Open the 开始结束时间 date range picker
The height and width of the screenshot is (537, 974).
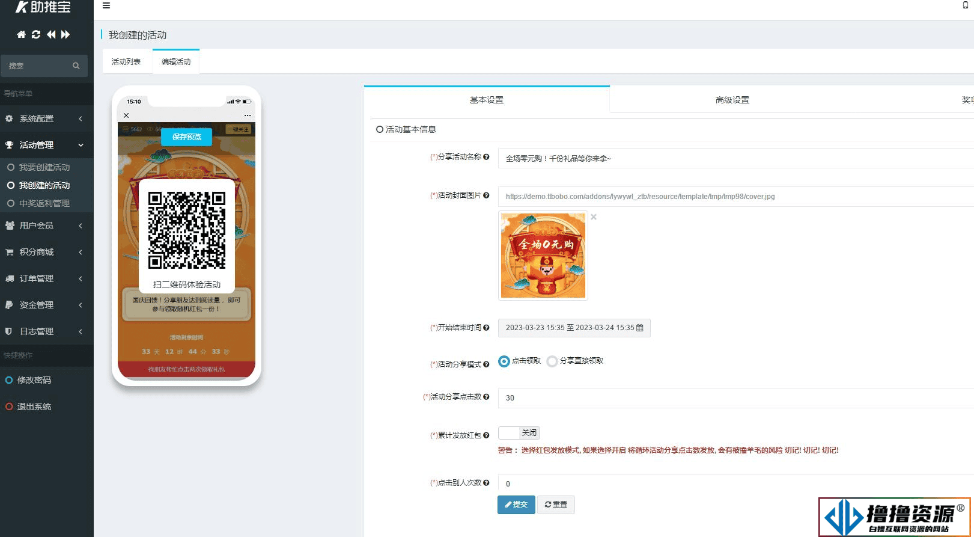574,328
